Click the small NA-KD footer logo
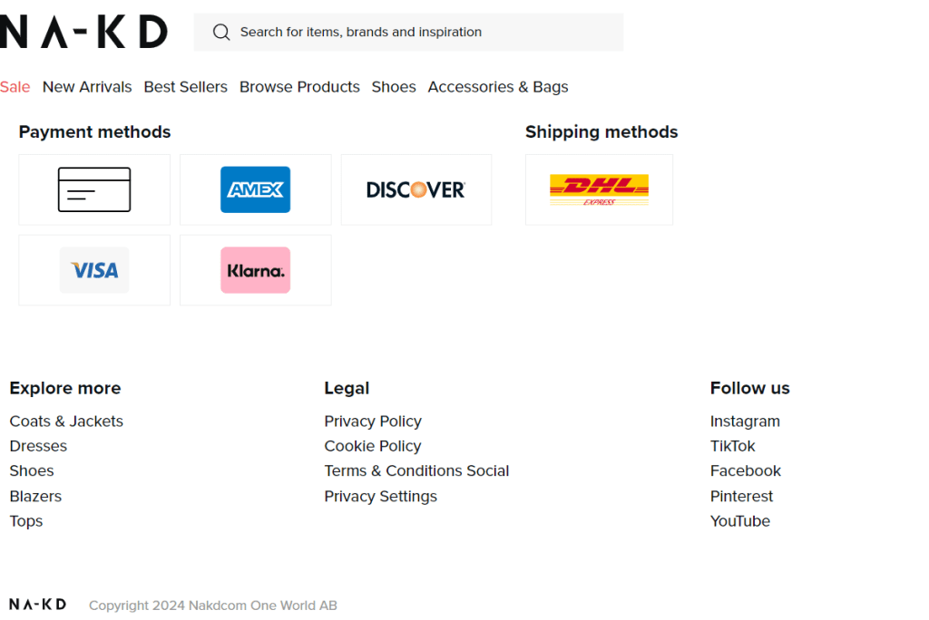The width and height of the screenshot is (929, 620). click(37, 605)
